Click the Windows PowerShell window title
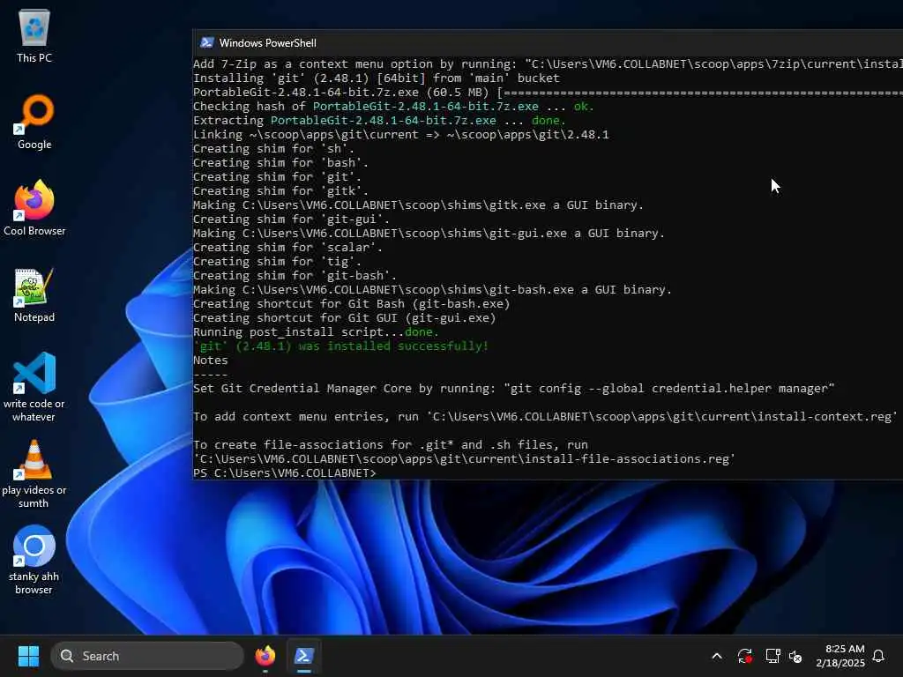The width and height of the screenshot is (903, 677). tap(268, 43)
